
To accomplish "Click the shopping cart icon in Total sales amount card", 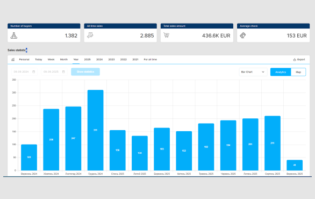I will (x=166, y=35).
